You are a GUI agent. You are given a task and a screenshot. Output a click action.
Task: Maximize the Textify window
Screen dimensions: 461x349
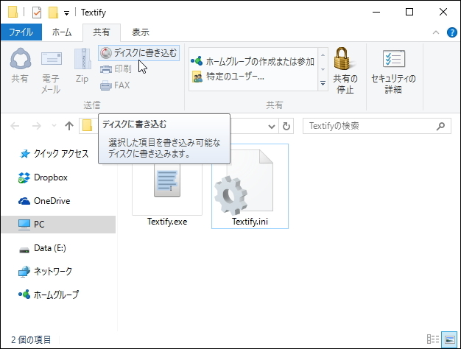[409, 12]
